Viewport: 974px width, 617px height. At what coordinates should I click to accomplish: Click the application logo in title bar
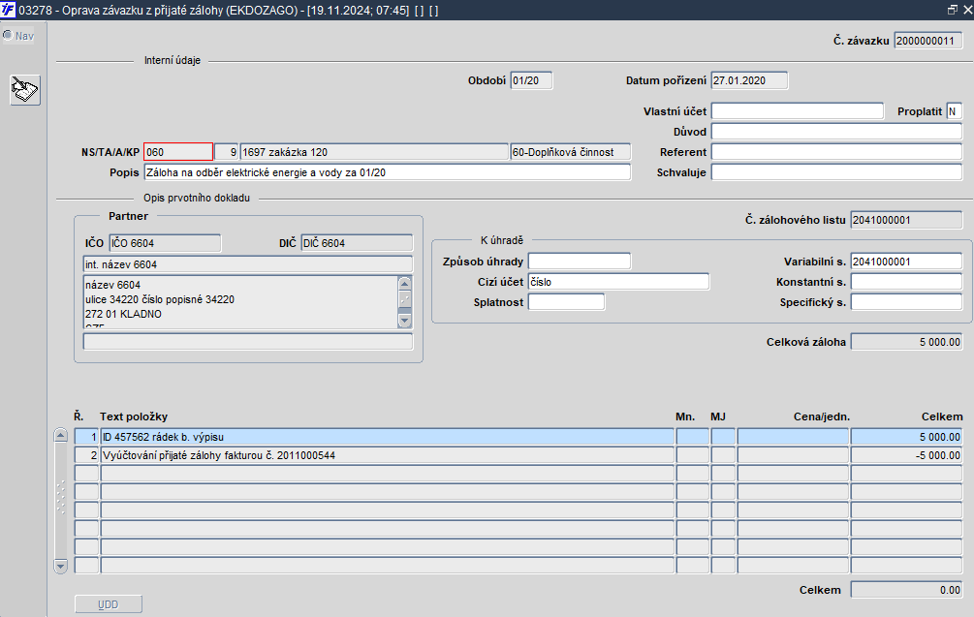click(x=9, y=10)
